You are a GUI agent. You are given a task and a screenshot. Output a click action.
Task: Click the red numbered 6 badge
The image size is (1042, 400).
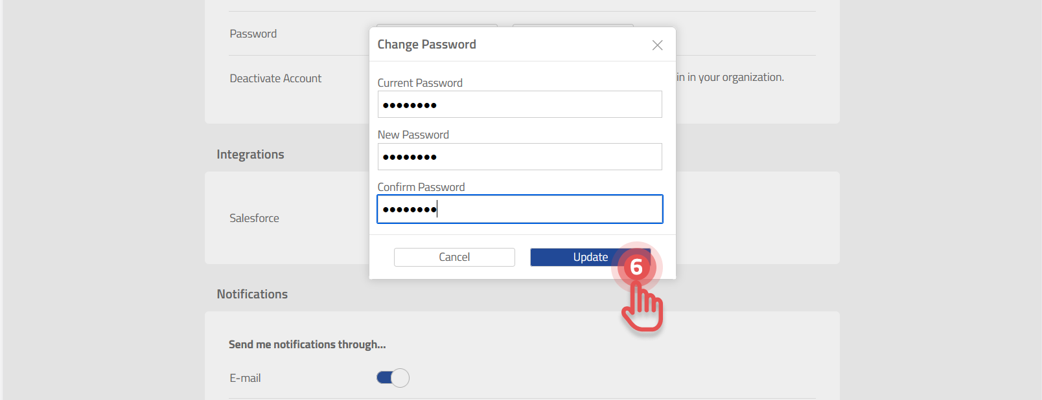tap(636, 267)
